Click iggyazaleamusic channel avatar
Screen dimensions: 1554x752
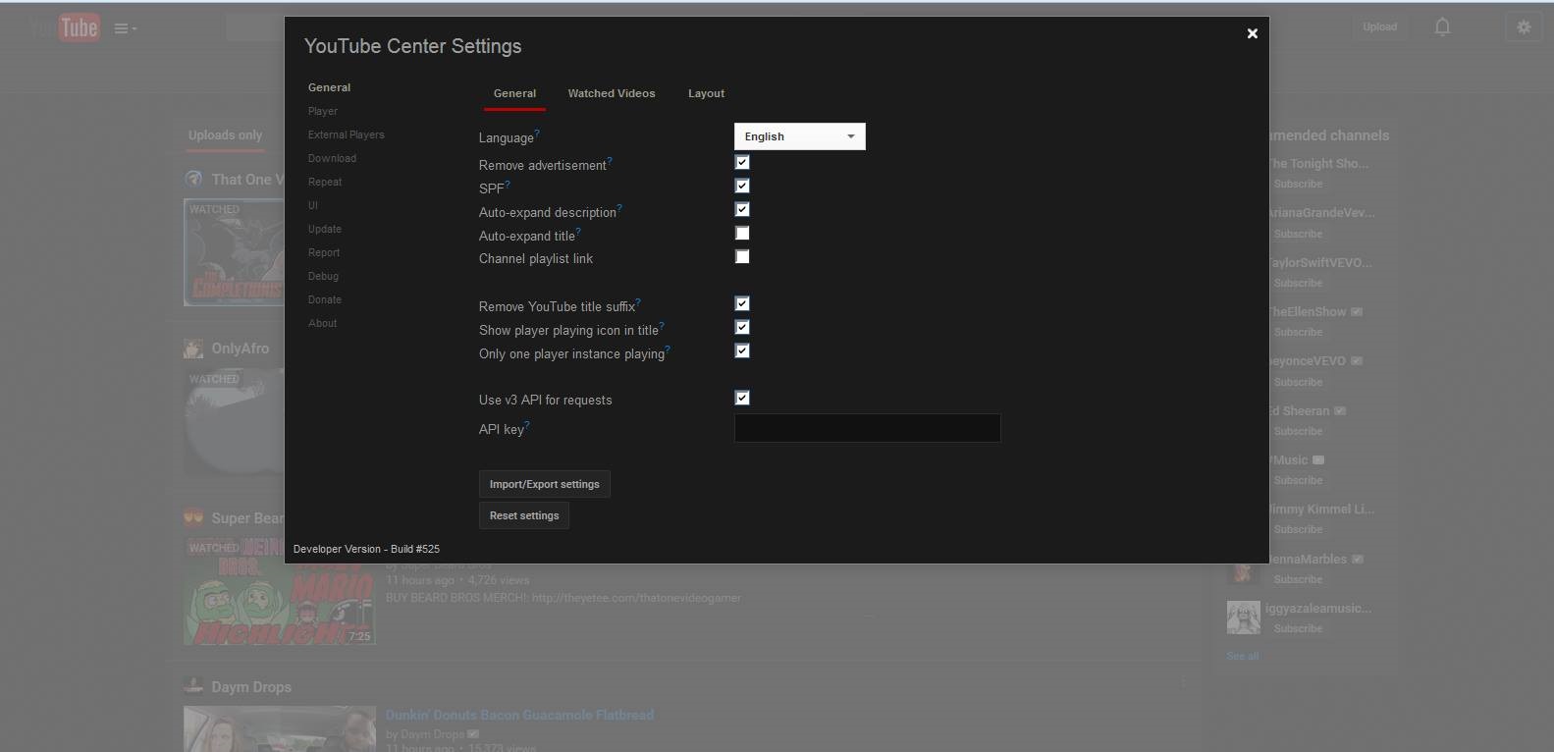tap(1243, 618)
